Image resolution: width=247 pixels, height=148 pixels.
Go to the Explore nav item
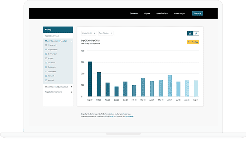(x=147, y=13)
